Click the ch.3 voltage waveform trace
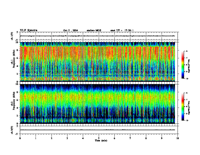This screenshot has height=155, width=200. pyautogui.click(x=97, y=130)
